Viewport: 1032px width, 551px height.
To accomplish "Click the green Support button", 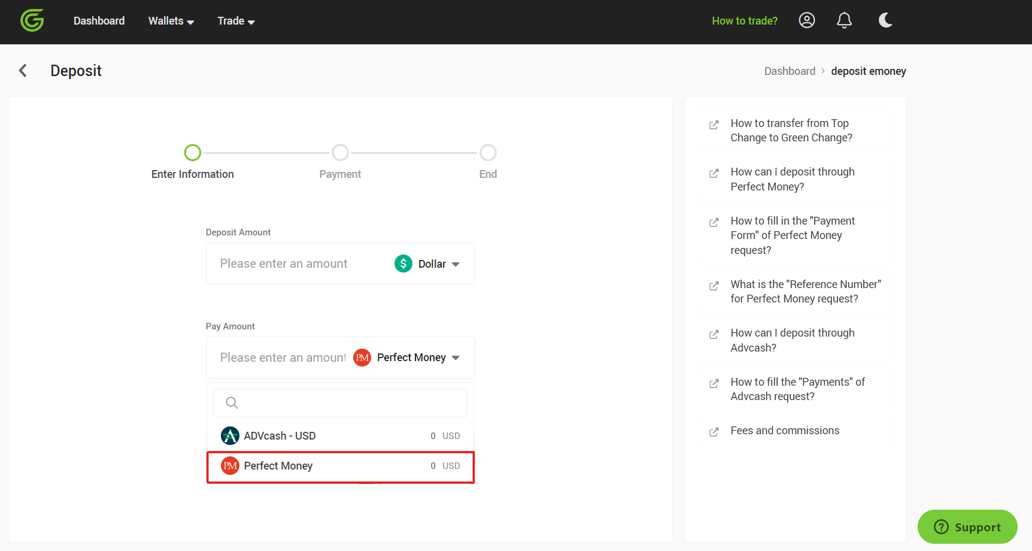I will tap(967, 527).
